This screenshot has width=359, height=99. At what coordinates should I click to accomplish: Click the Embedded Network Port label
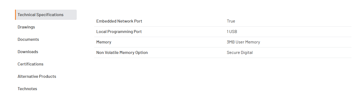point(119,21)
